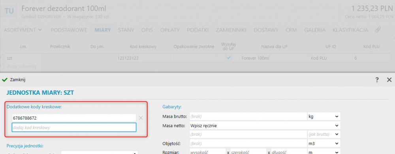Open the Masa brutto kg unit dropdown
Viewport: 395px width, 154px height.
point(324,116)
